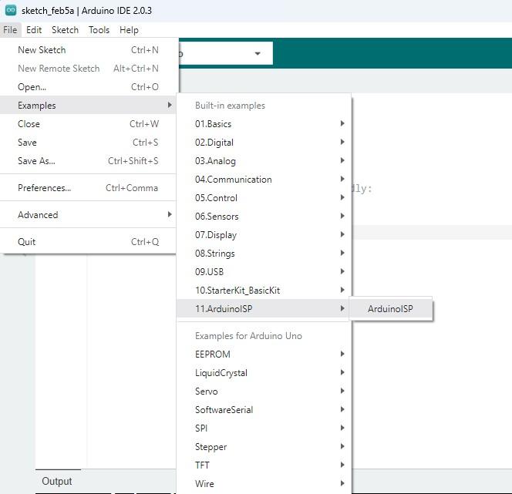Expand the Wire library examples
The width and height of the screenshot is (512, 494).
tap(264, 483)
